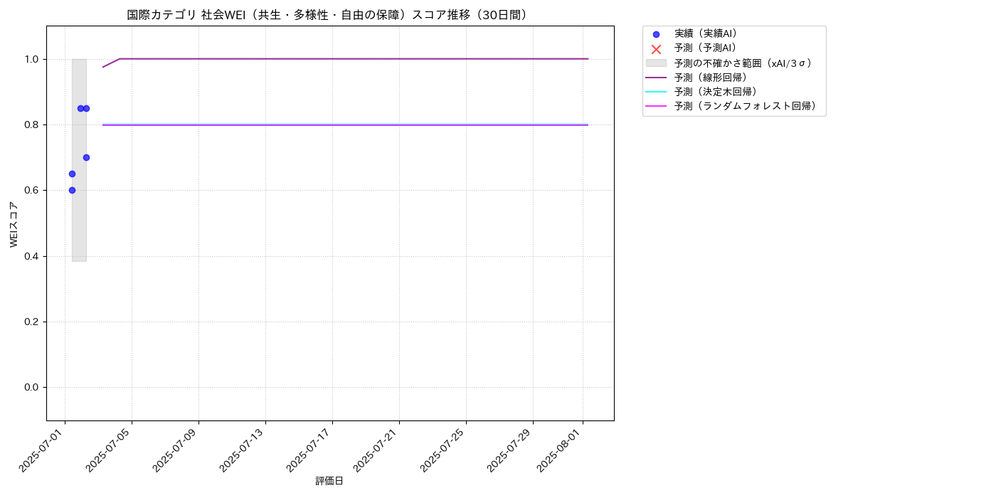
Task: Click the blue dot marker in the legend
Action: 656,34
